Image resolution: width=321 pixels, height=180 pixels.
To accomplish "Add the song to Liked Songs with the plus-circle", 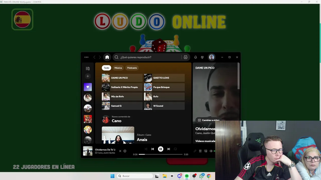I will click(x=125, y=151).
